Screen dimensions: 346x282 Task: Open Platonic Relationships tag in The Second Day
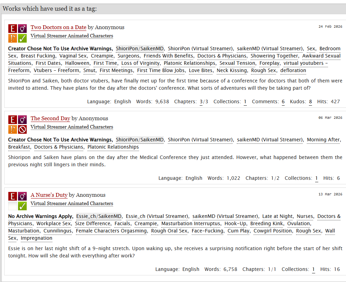[113, 147]
